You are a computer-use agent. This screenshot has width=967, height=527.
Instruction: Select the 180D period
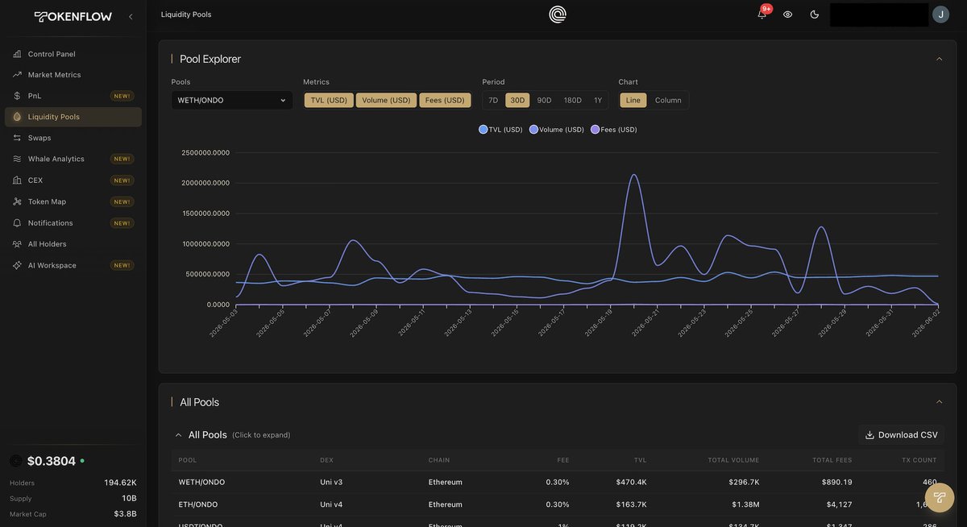coord(573,100)
